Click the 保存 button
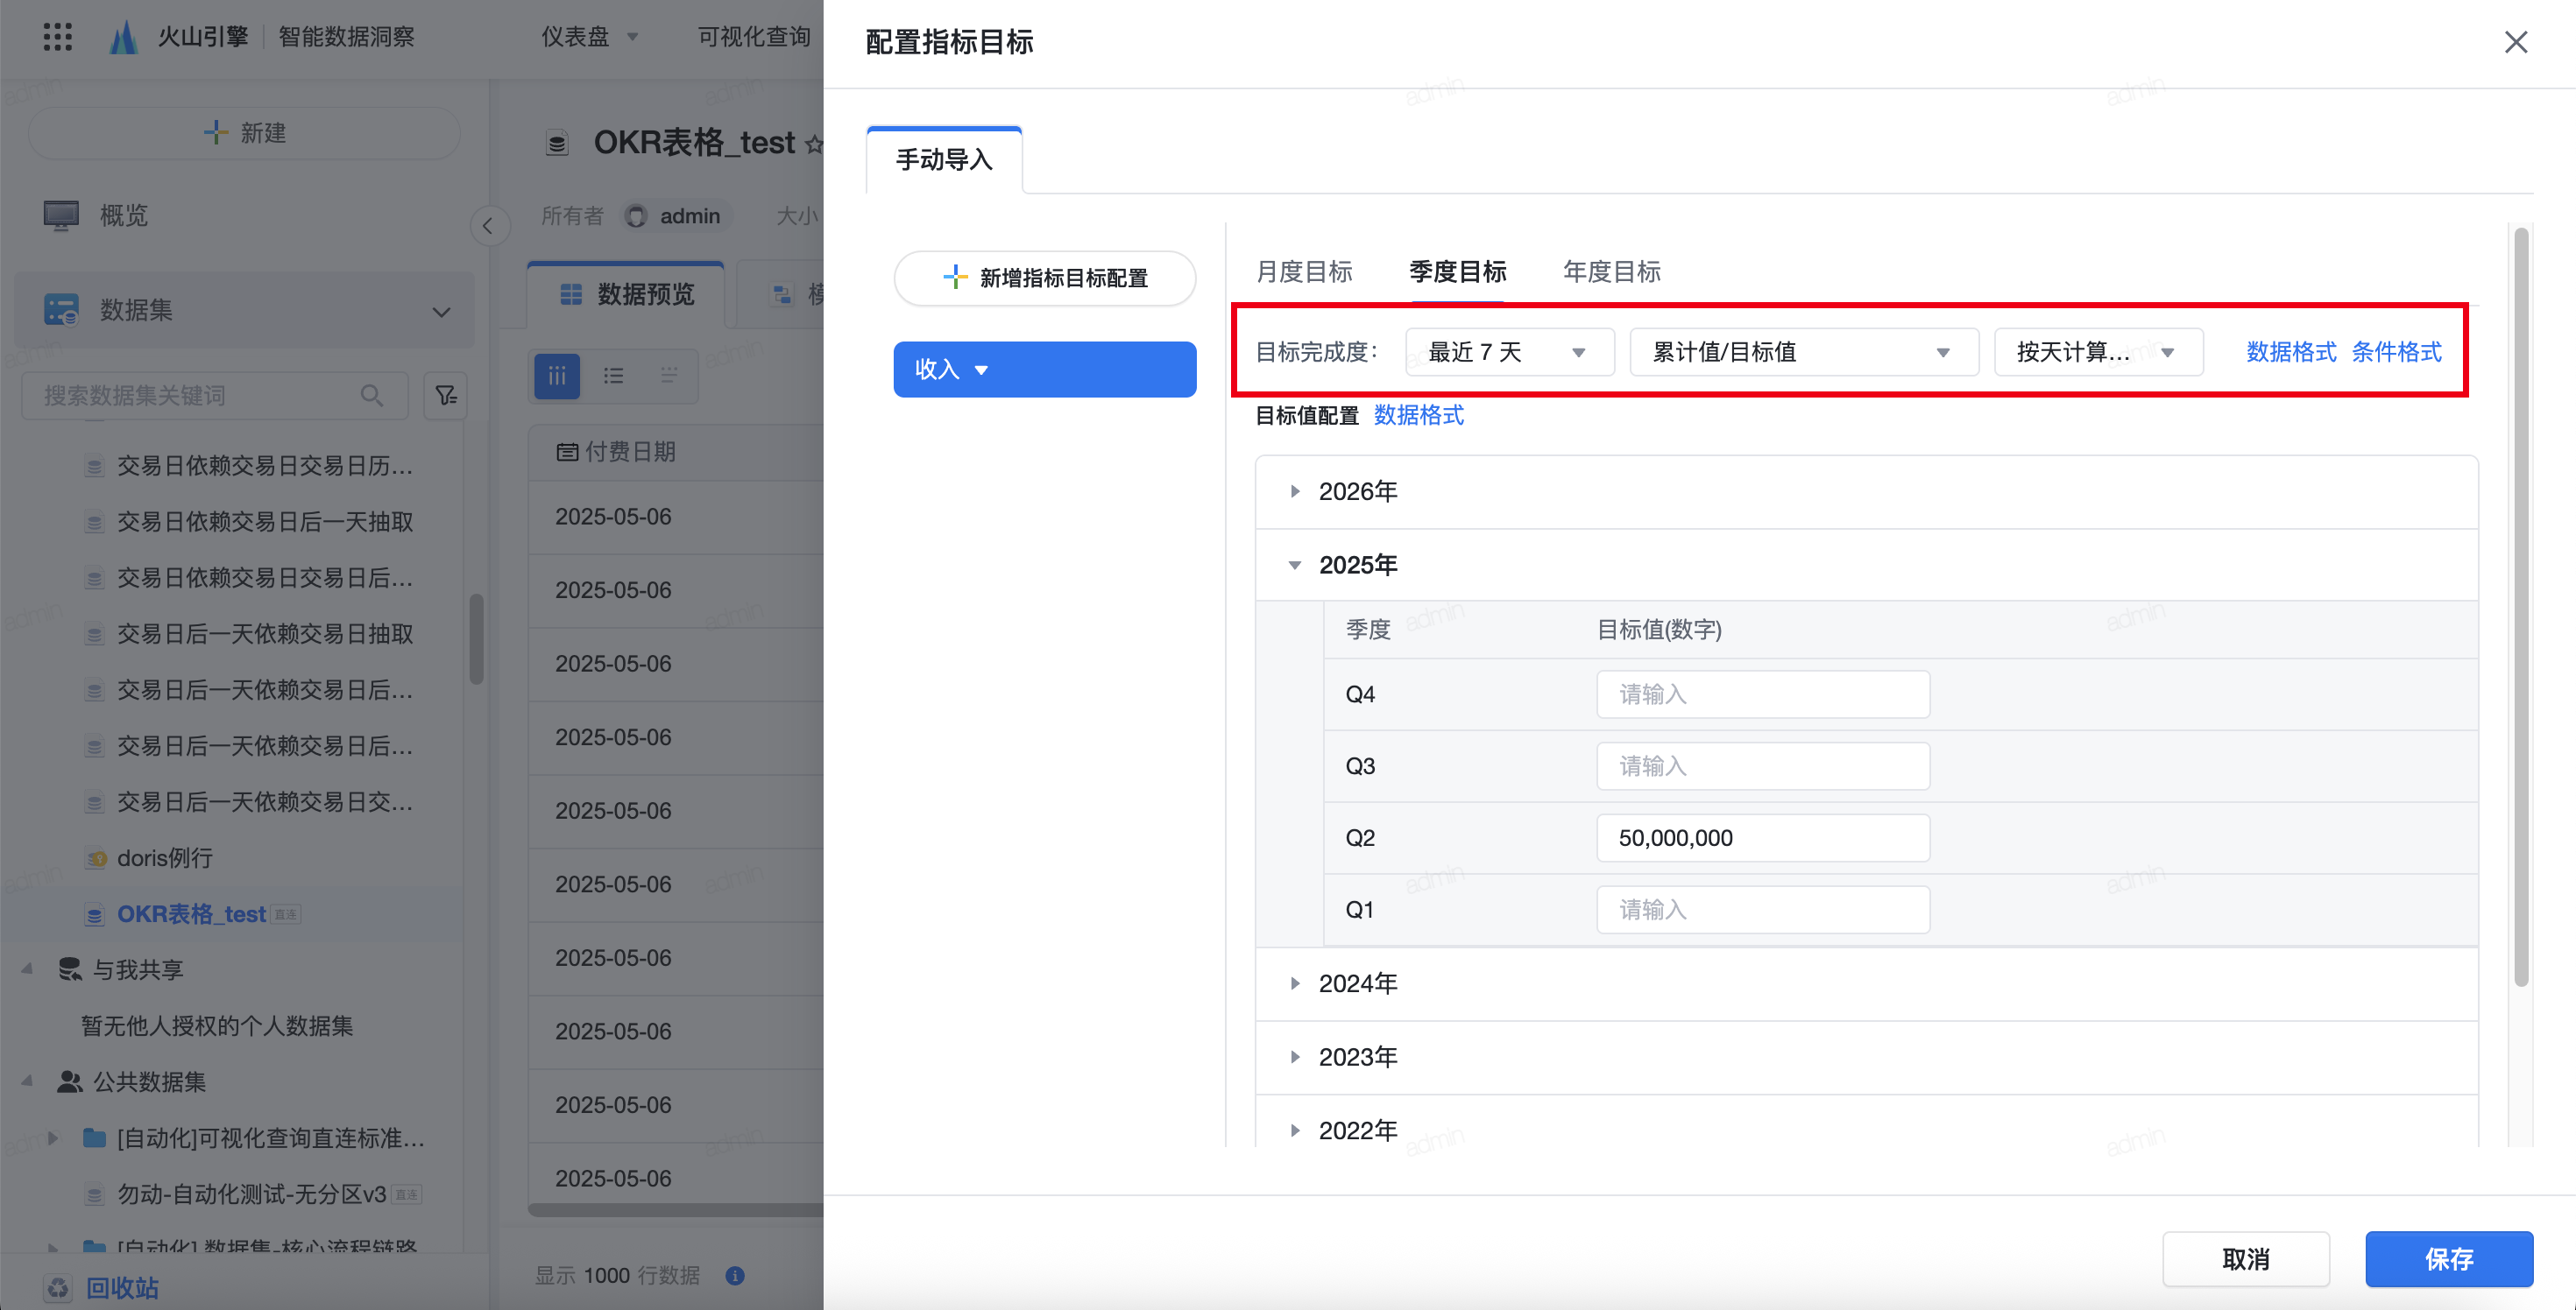Image resolution: width=2576 pixels, height=1310 pixels. [x=2449, y=1258]
